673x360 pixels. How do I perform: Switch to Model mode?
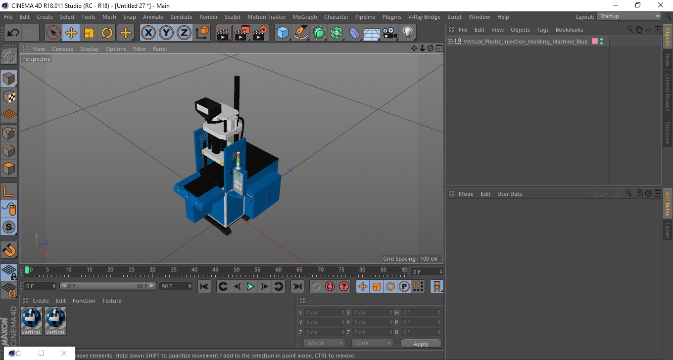coord(9,79)
